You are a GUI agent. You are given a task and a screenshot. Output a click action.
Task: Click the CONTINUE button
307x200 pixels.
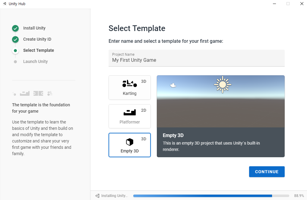pyautogui.click(x=267, y=172)
